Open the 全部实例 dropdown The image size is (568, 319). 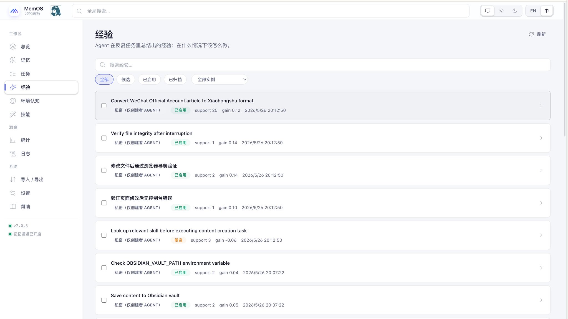(x=219, y=80)
